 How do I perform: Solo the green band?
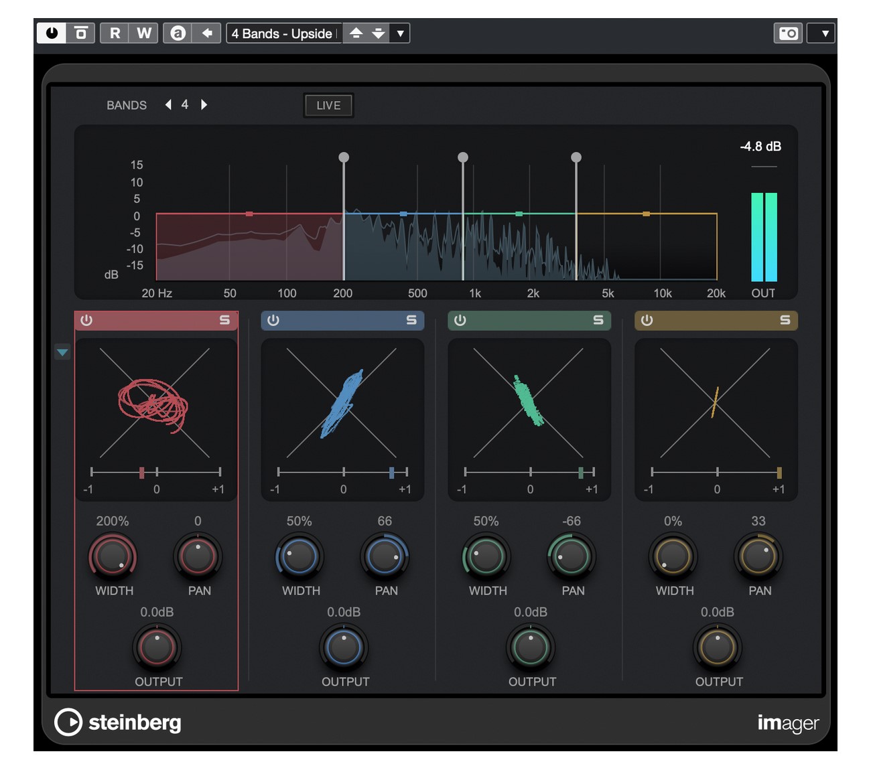point(598,320)
